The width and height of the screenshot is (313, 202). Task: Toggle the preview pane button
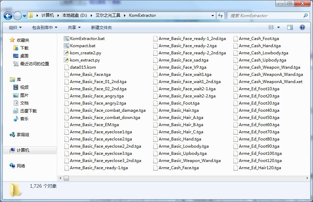click(x=290, y=27)
